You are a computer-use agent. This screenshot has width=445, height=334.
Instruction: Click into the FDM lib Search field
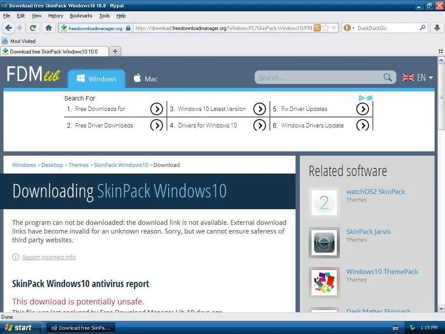319,77
